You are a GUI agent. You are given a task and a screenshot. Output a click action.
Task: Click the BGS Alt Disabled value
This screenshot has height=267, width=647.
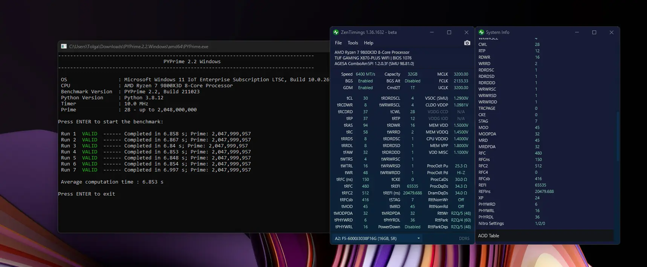[x=413, y=81]
